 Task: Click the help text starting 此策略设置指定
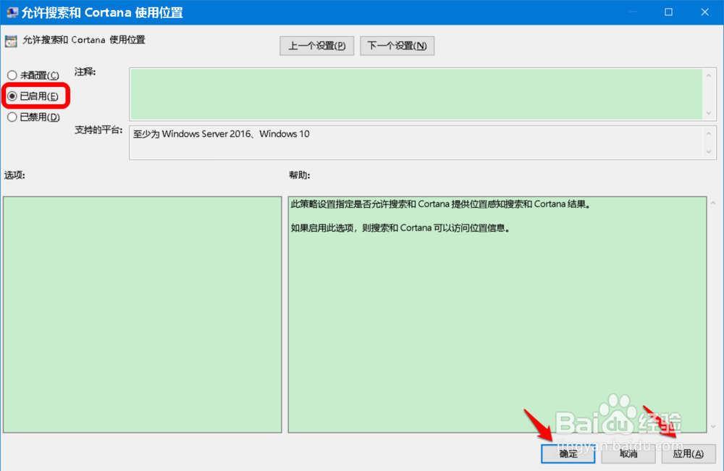(440, 204)
